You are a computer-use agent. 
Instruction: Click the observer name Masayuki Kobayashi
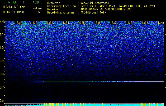(95, 3)
